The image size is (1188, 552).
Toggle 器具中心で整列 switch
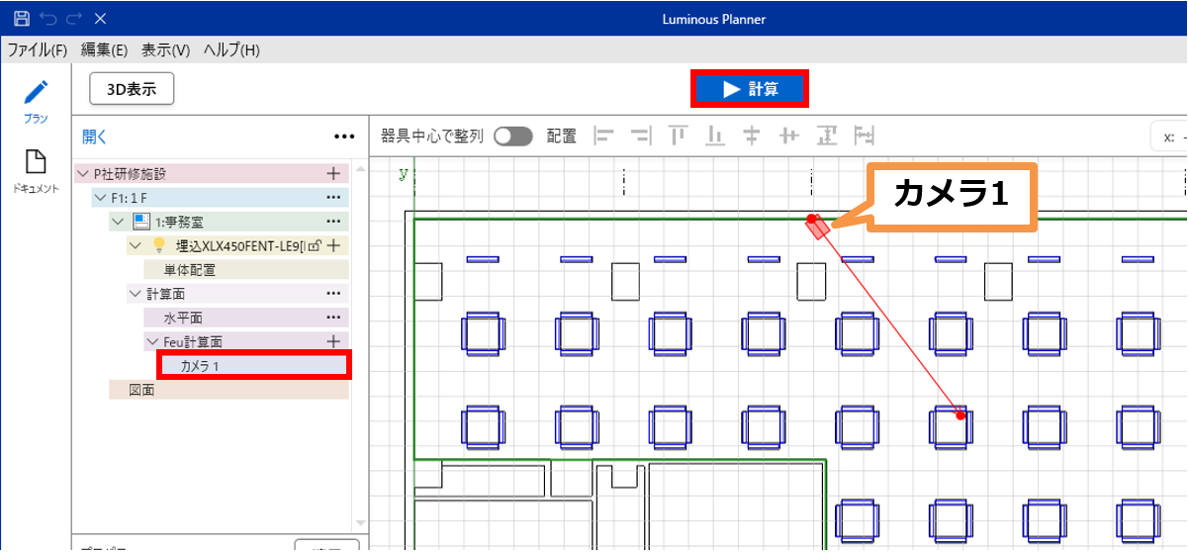point(512,137)
